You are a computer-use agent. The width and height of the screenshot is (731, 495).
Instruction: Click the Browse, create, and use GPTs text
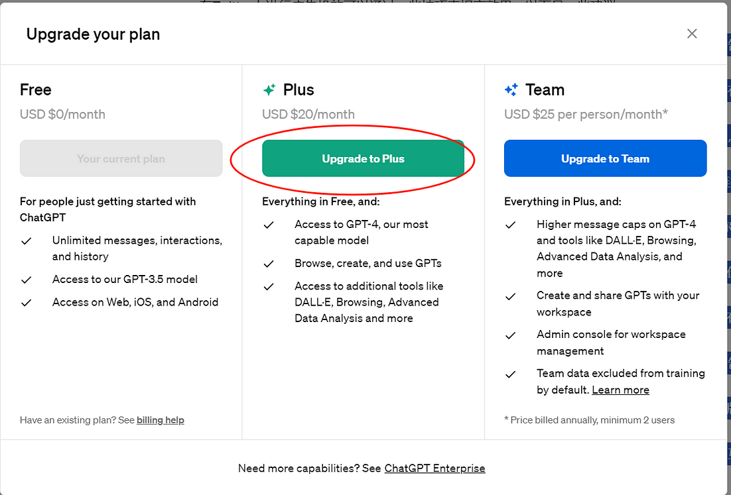point(368,263)
